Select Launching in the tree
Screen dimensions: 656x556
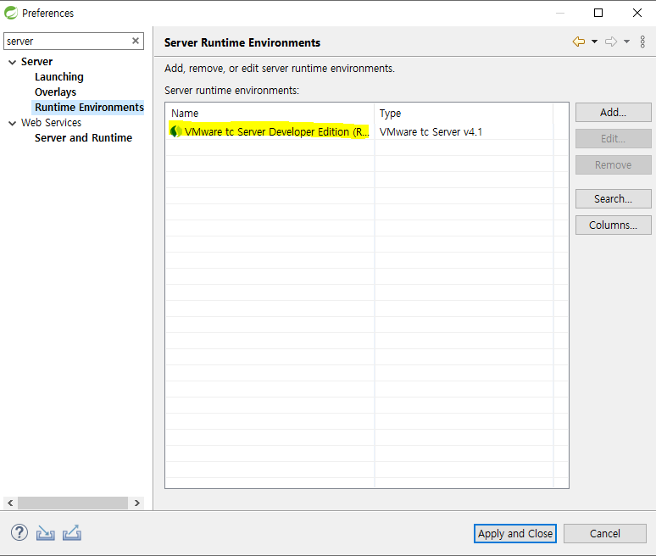point(59,77)
